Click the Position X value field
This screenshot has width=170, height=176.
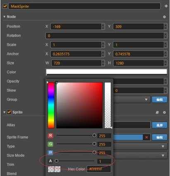pos(78,26)
